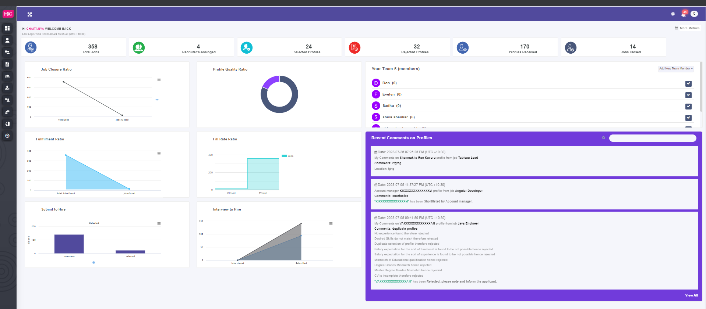Open Java Engineer job link in comment

[468, 223]
